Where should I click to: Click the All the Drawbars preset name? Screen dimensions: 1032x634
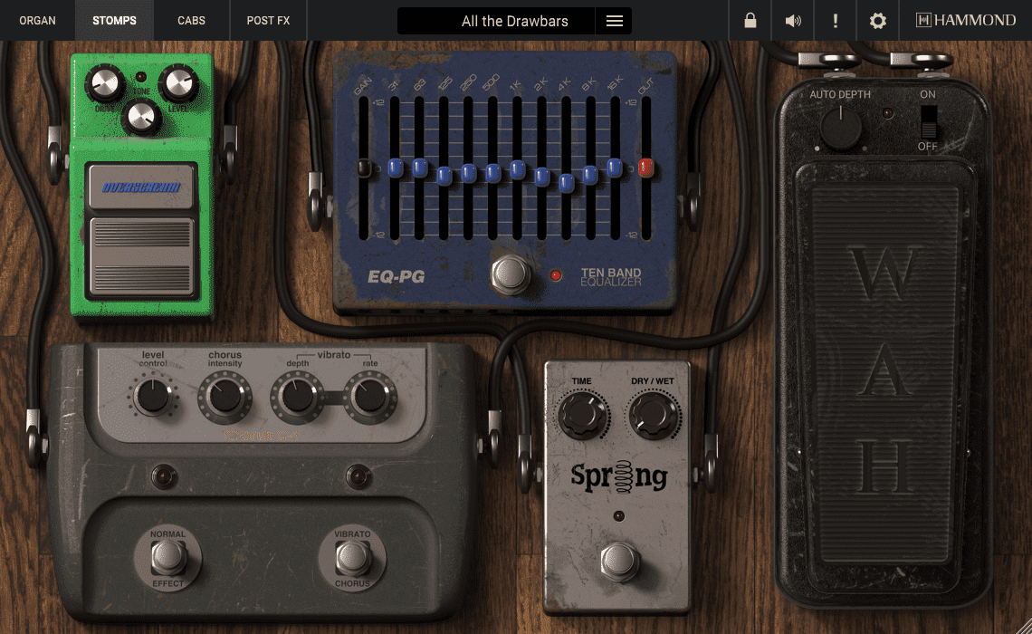pos(515,21)
